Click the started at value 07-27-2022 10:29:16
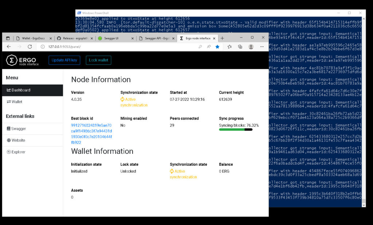The image size is (373, 225). click(187, 99)
